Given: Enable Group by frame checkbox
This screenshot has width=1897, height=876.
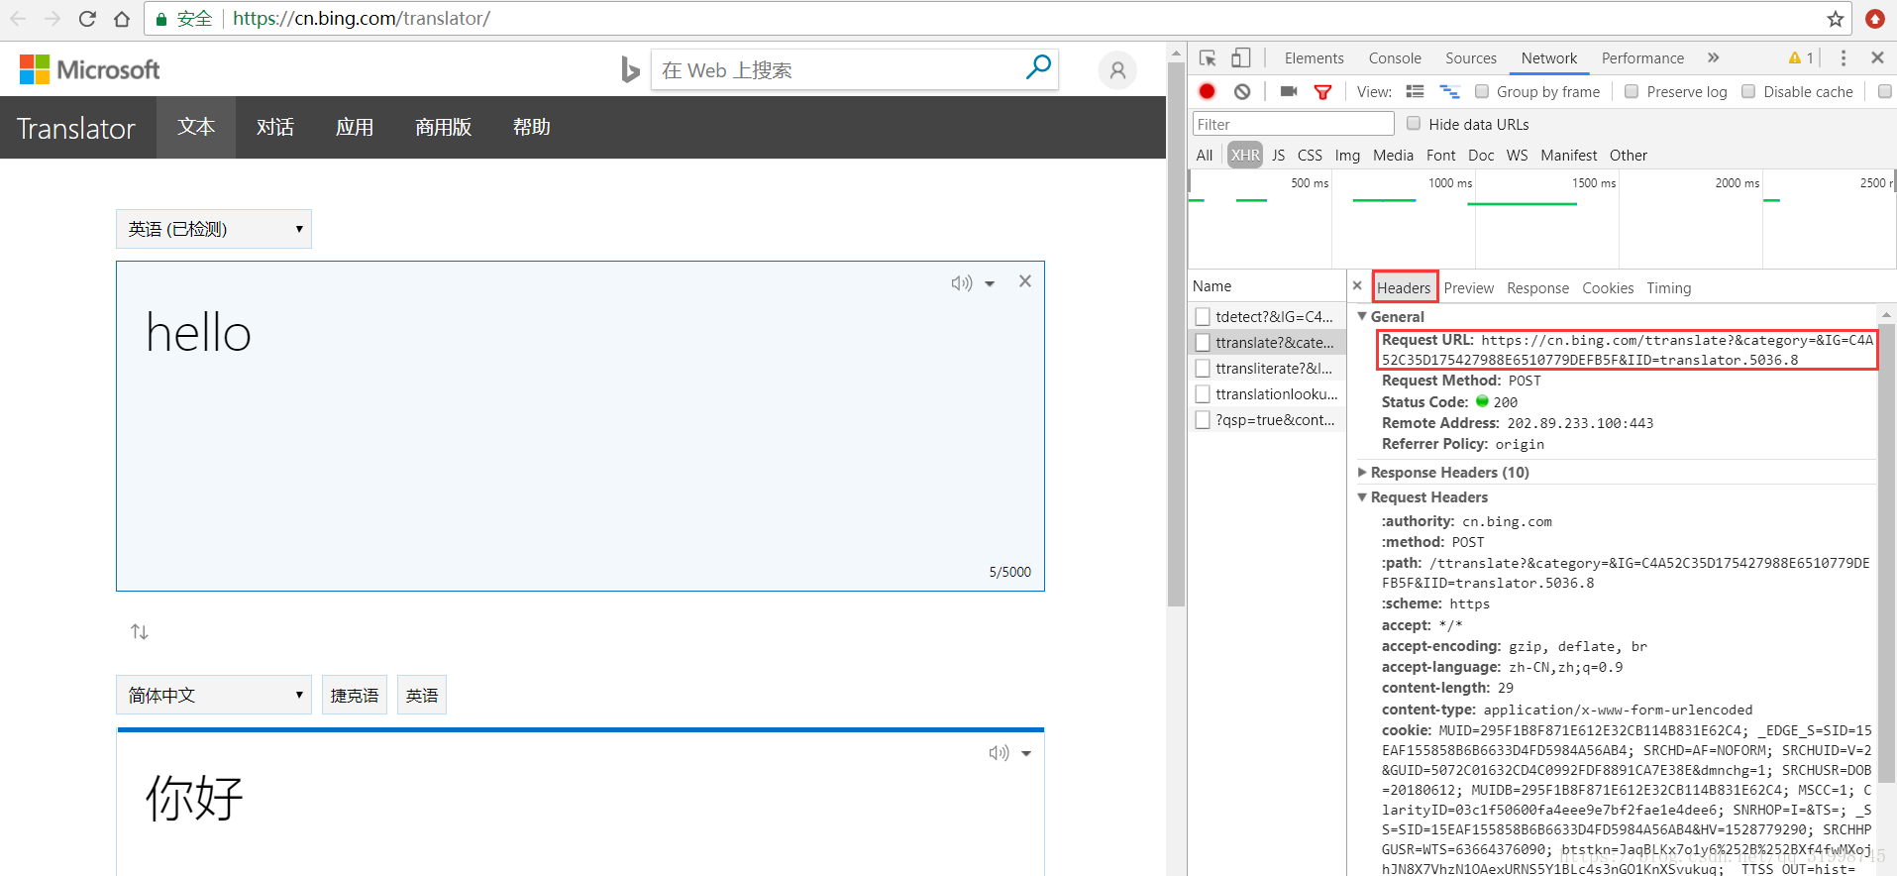Looking at the screenshot, I should coord(1482,91).
